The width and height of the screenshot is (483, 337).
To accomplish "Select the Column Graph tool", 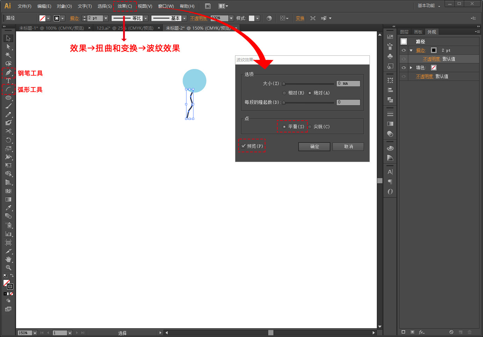I will 8,233.
